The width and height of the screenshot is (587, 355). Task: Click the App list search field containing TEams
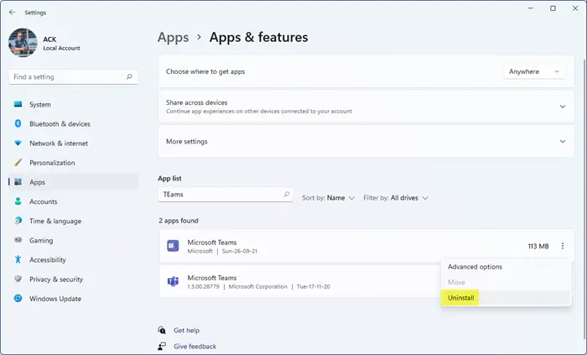tap(226, 195)
